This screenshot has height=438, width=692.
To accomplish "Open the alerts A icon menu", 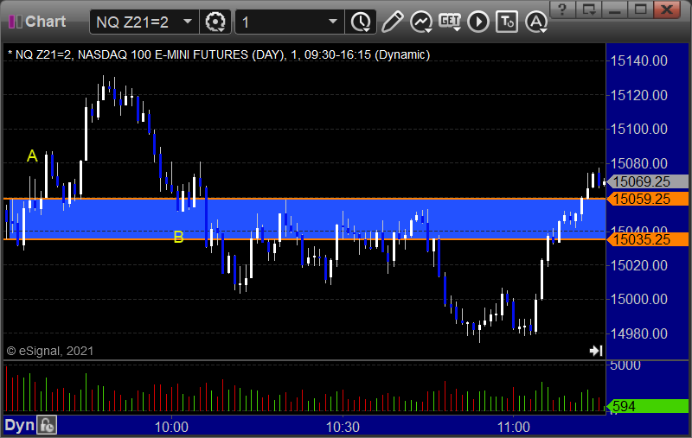I will click(536, 22).
